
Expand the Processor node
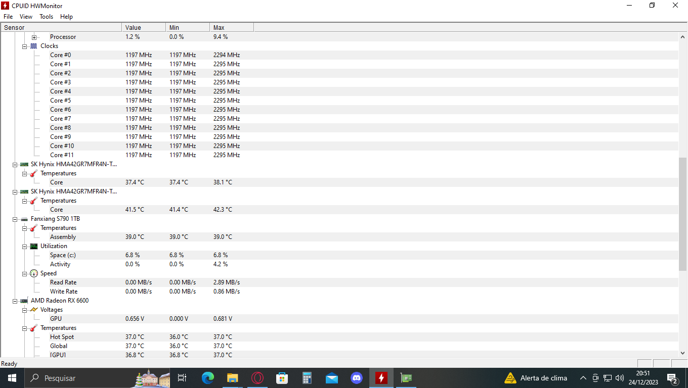point(34,37)
